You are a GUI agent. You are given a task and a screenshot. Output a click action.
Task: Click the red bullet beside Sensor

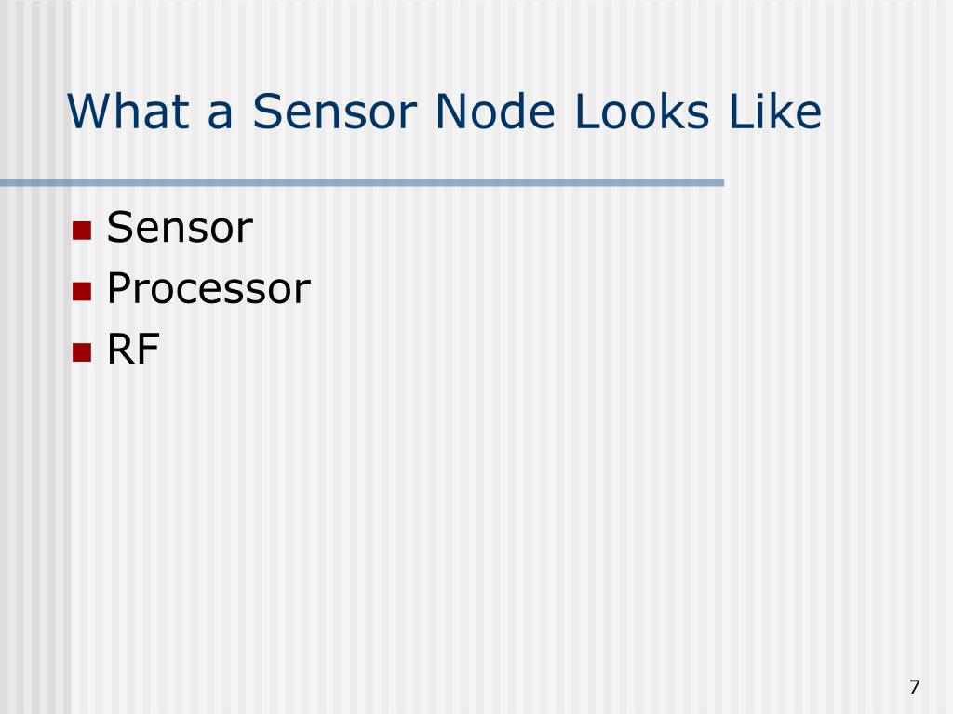(82, 231)
